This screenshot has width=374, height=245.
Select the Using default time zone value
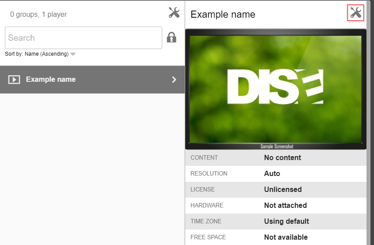(286, 222)
